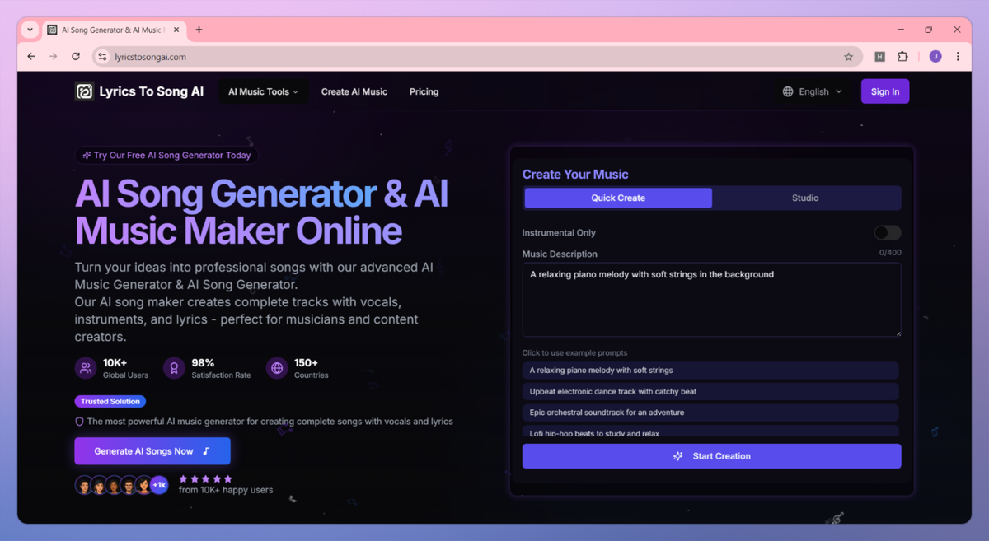
Task: Use example 'A relaxing piano melody with soft strings'
Action: 710,371
